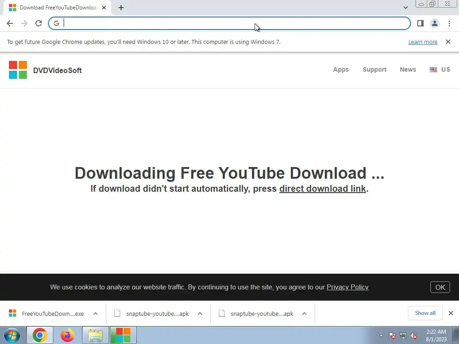Show hidden system tray icons

(381, 335)
